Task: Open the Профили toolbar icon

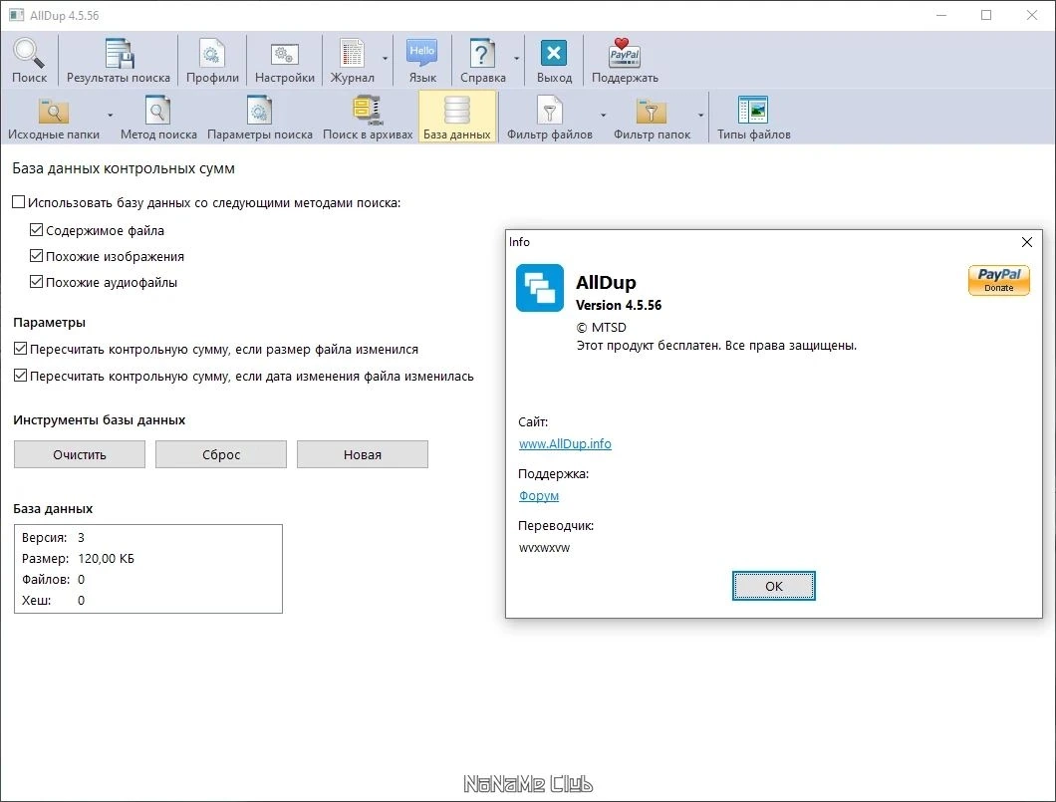Action: click(x=212, y=53)
